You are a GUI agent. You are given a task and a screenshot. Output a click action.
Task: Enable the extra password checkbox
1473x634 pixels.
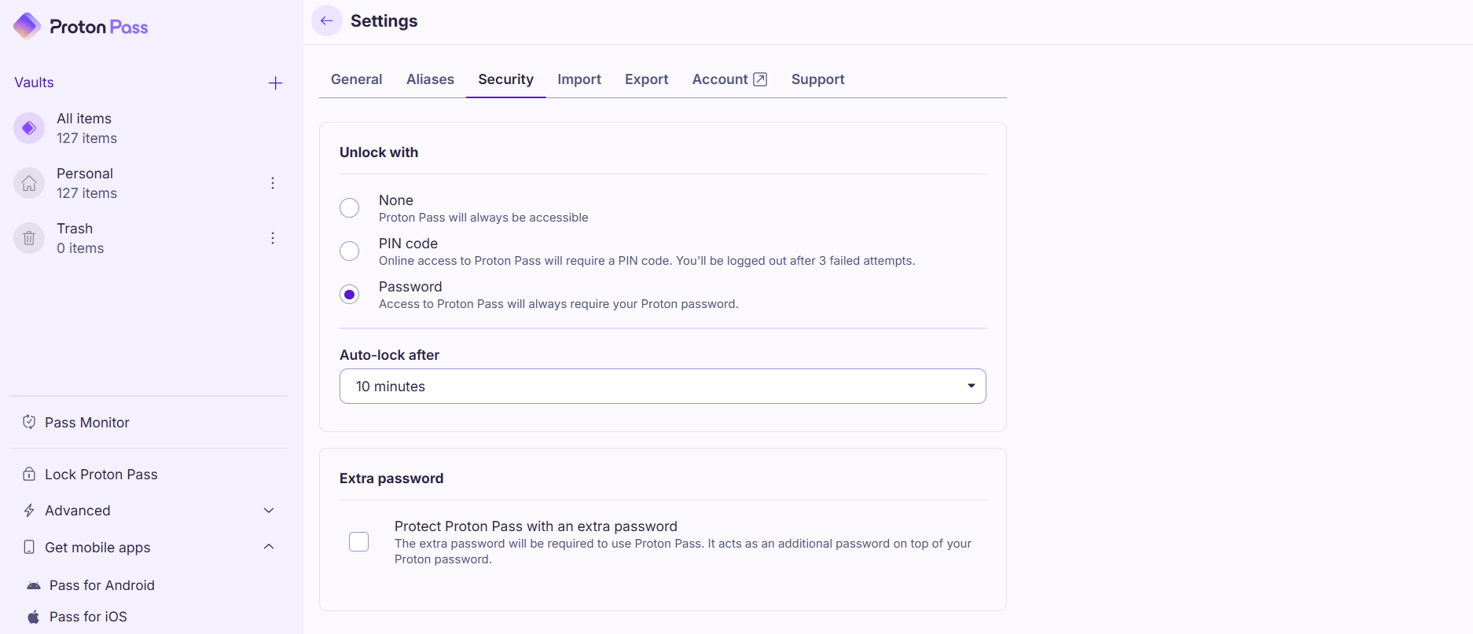(x=358, y=542)
